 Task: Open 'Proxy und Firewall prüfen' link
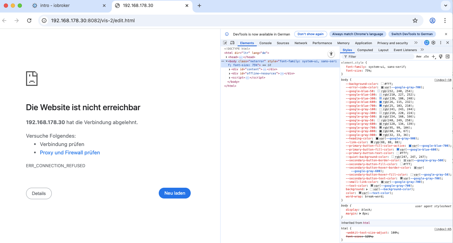click(x=70, y=153)
